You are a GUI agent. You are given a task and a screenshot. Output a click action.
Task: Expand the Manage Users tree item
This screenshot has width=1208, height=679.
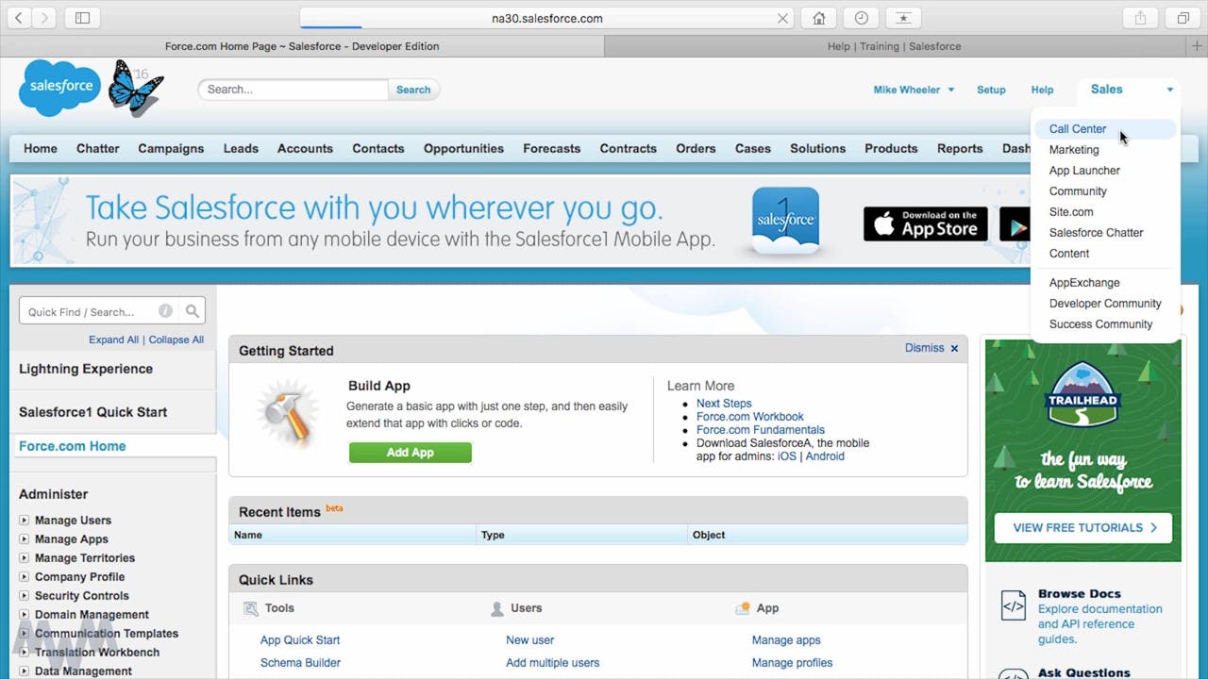(x=25, y=521)
